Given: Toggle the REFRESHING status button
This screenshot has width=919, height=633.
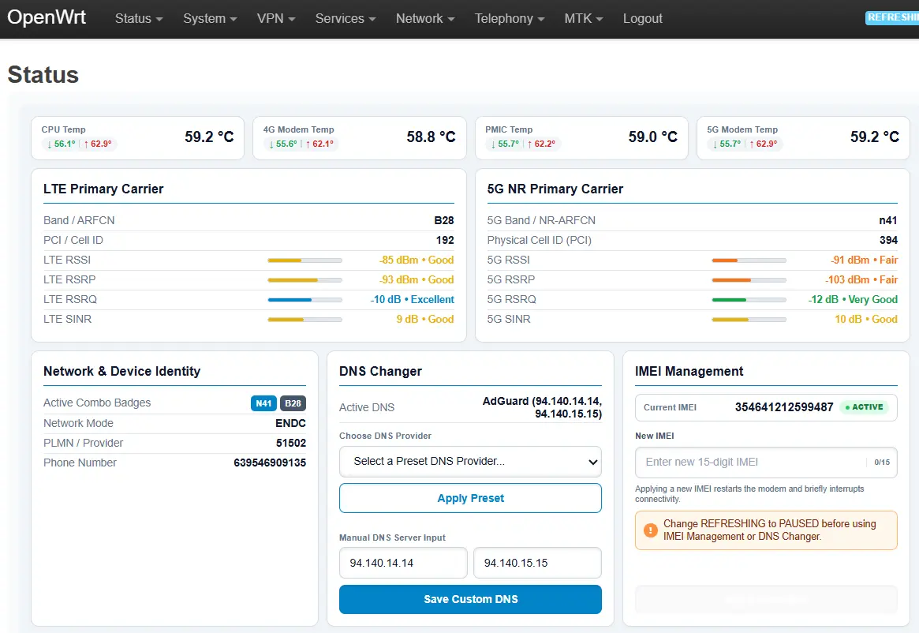Looking at the screenshot, I should [892, 17].
